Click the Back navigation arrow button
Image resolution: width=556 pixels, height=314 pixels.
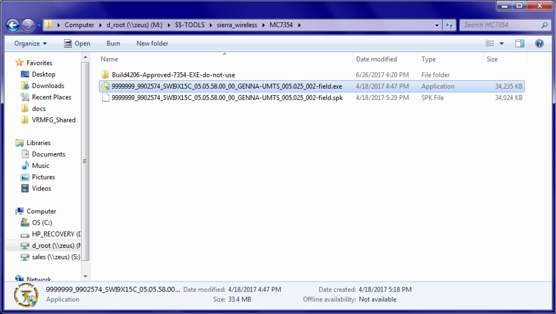[13, 25]
